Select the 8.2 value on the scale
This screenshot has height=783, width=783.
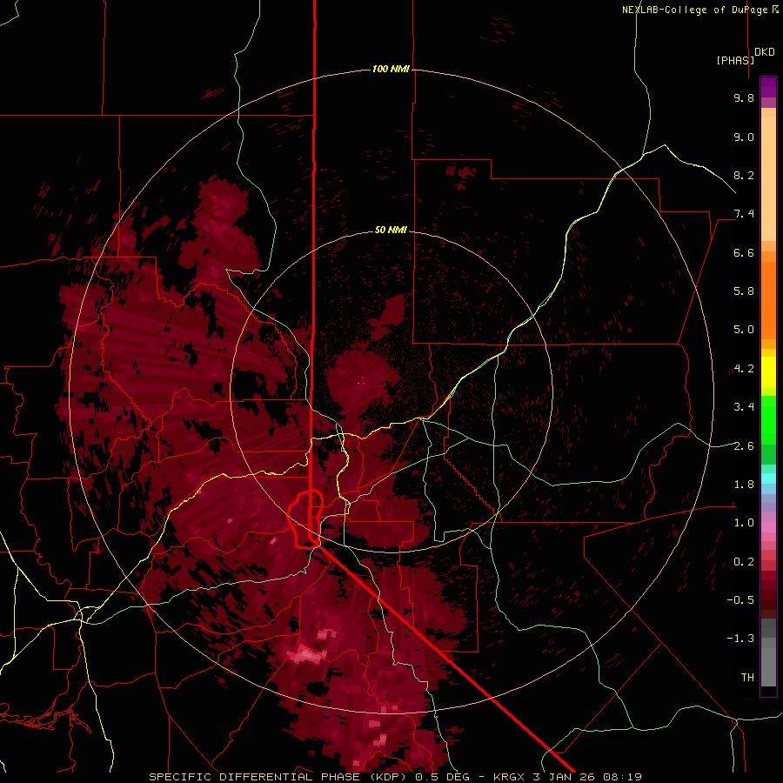coord(744,175)
